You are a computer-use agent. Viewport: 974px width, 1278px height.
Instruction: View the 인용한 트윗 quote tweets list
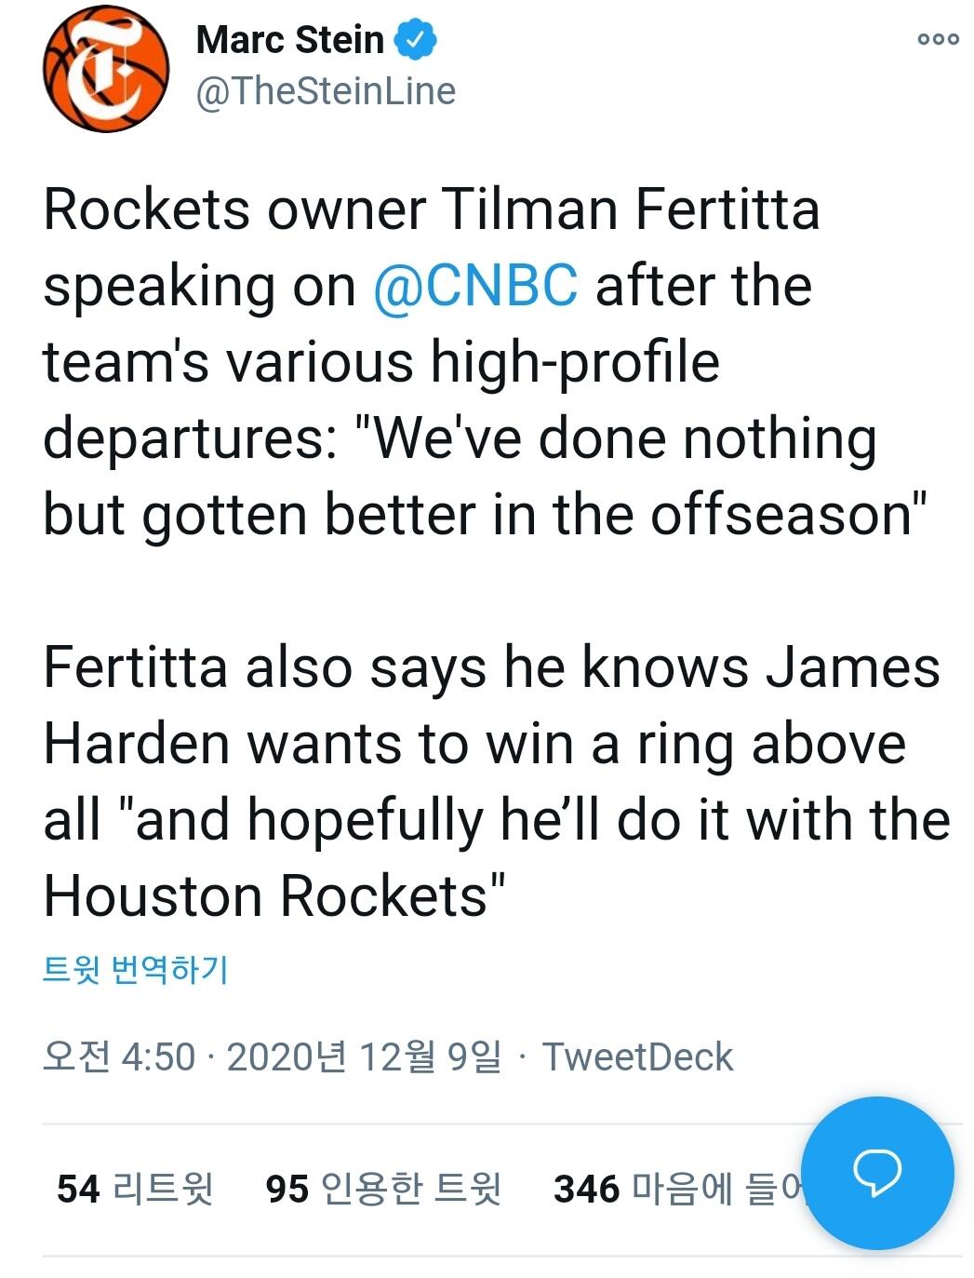coord(410,1189)
